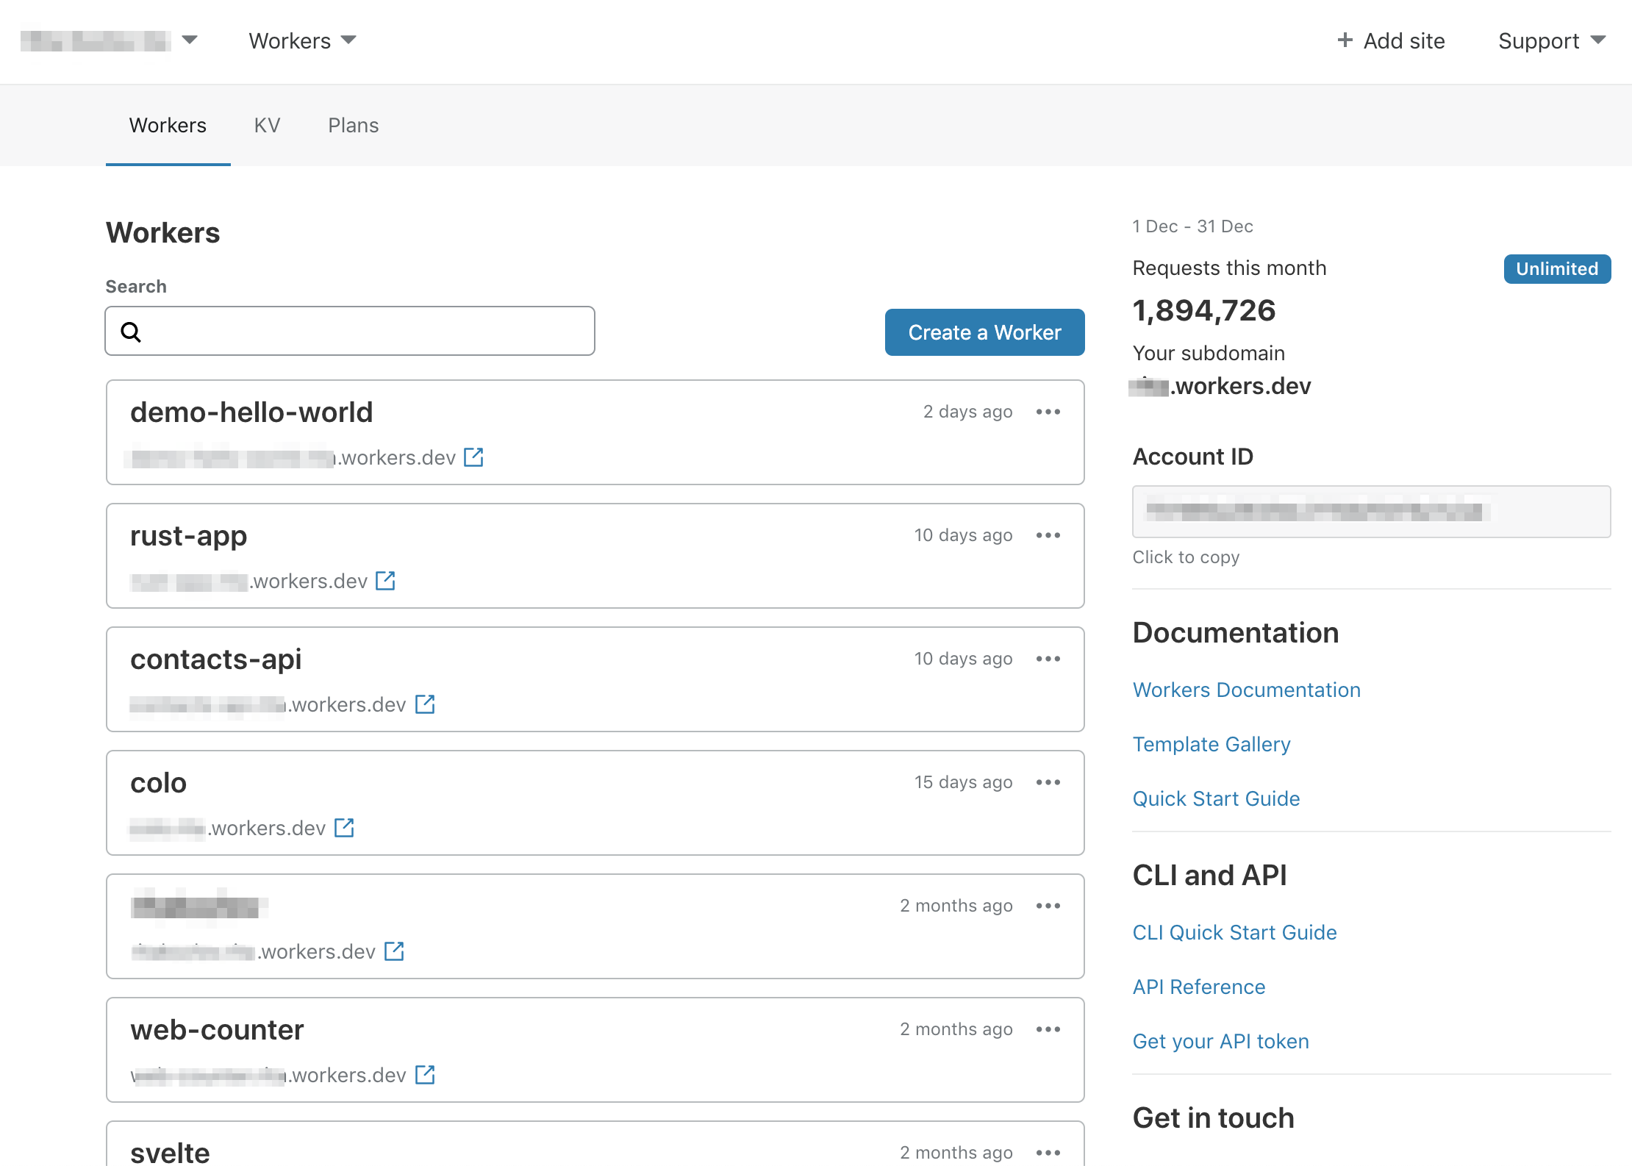Open colo worker external link icon
Screen dimensions: 1632x1166
click(344, 828)
